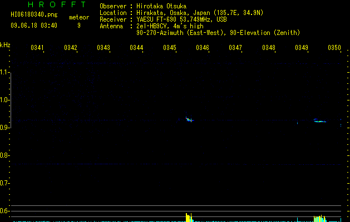Viewport: 350px width, 222px height.
Task: Click the timestamp 09.06.18 03:40
Action: pos(34,26)
